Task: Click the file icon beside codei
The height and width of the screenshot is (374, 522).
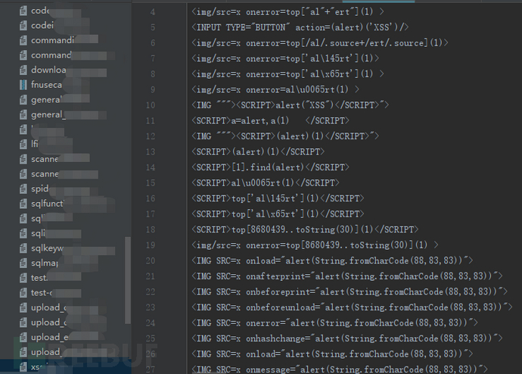Action: point(23,25)
